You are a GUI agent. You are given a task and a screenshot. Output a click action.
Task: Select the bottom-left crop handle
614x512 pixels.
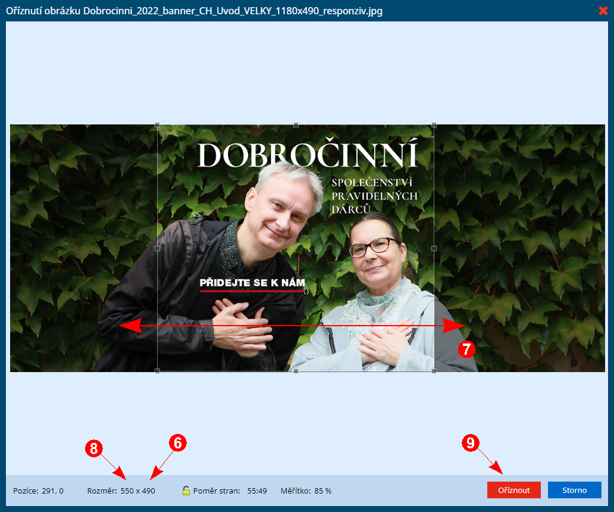(158, 370)
